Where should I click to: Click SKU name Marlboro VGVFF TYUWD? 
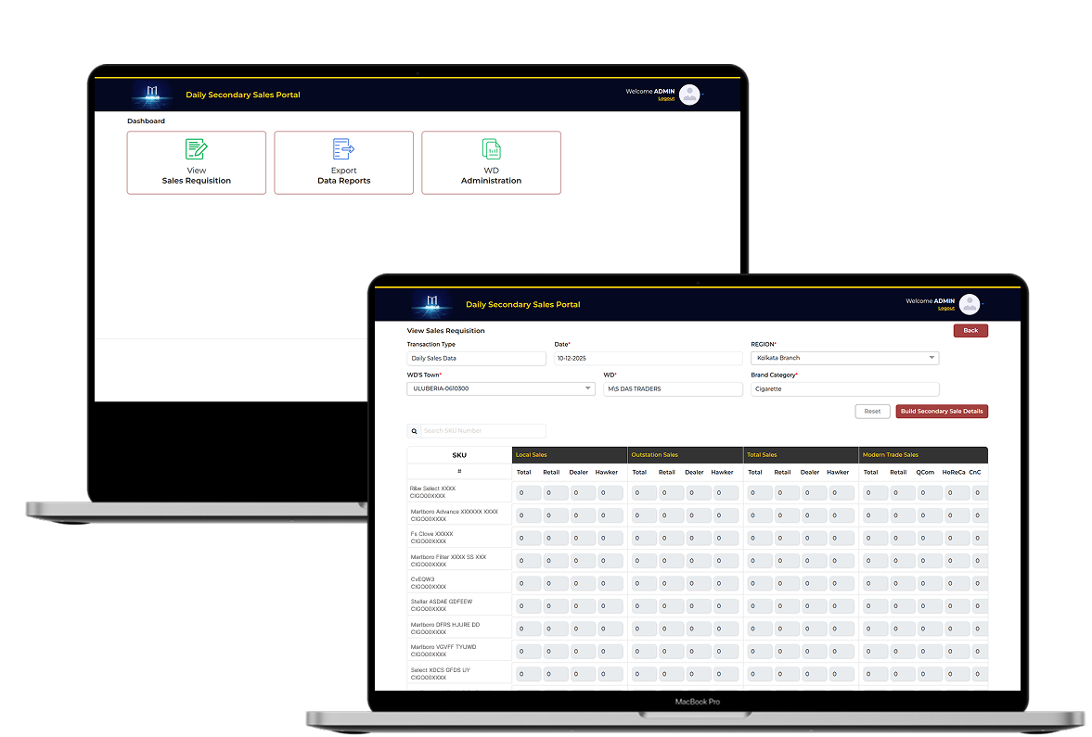[x=443, y=646]
